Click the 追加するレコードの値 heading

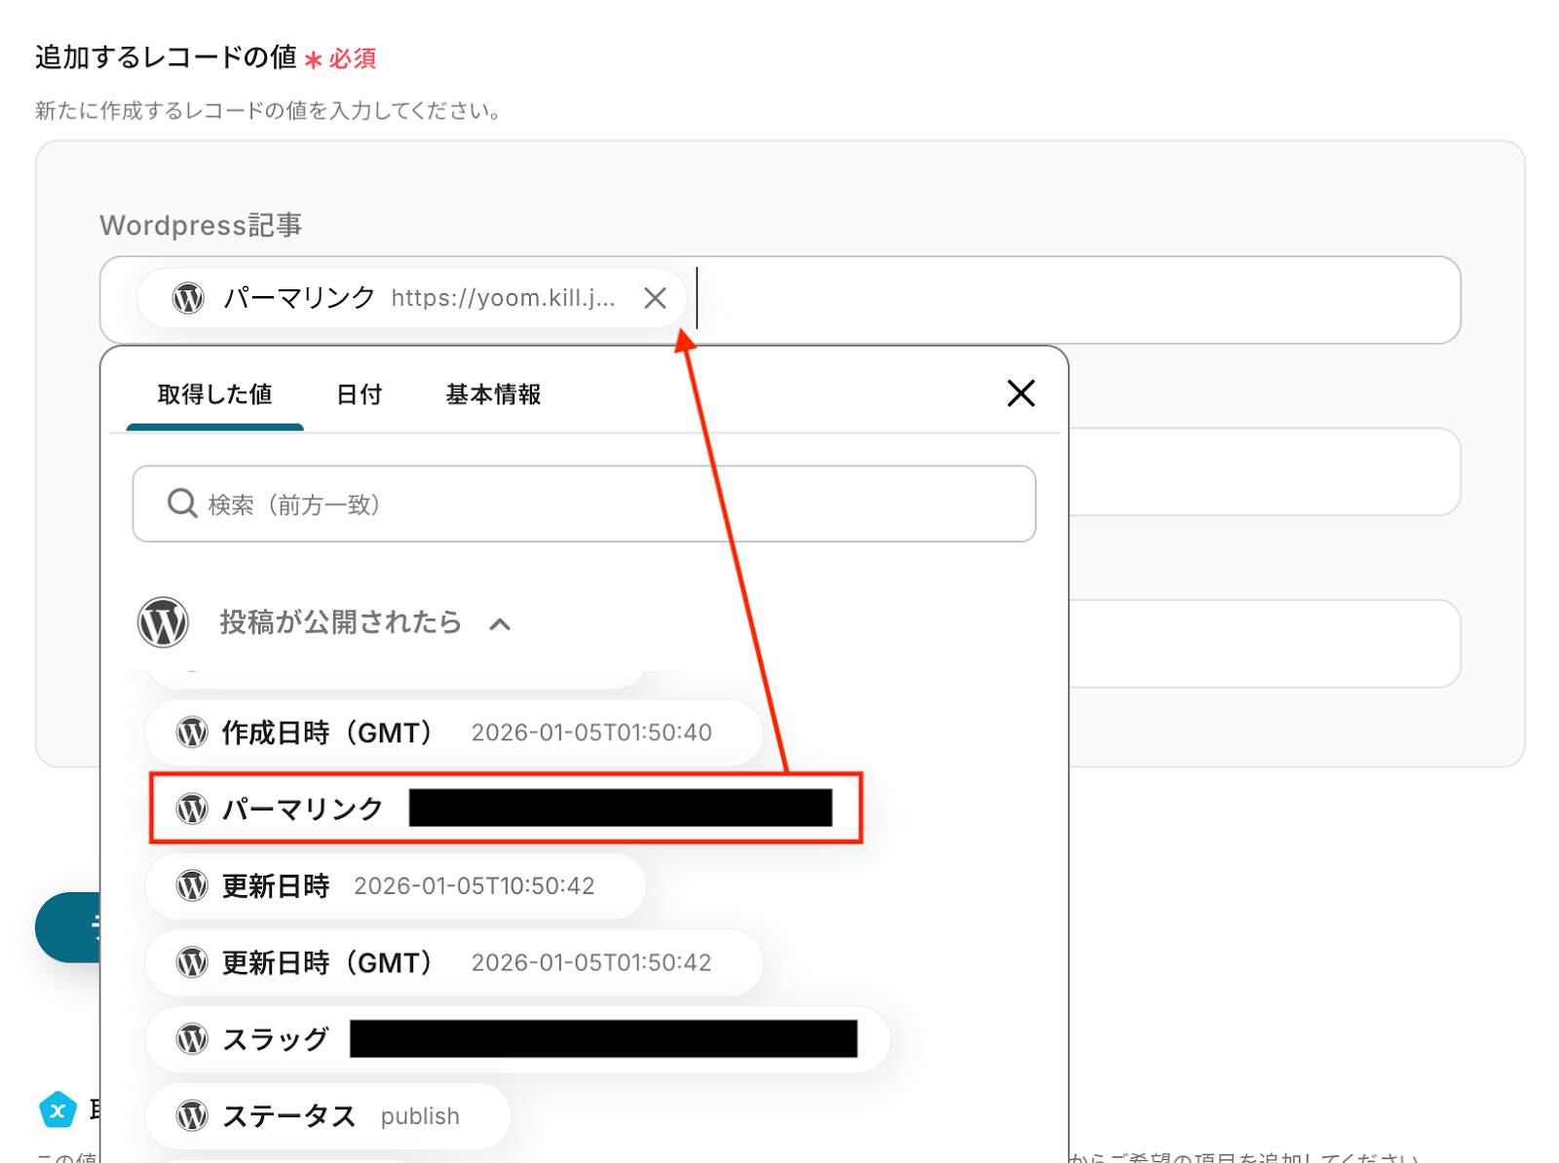point(166,57)
